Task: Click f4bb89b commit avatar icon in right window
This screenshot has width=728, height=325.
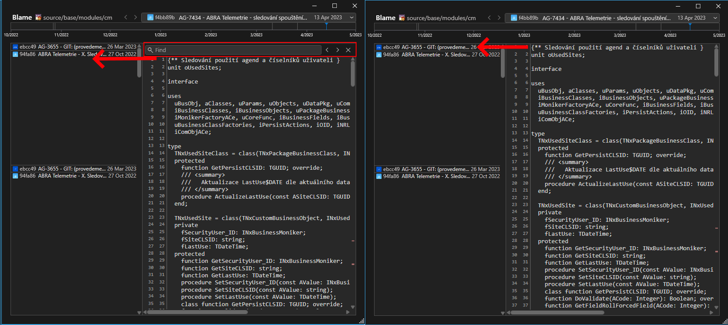Action: 514,18
